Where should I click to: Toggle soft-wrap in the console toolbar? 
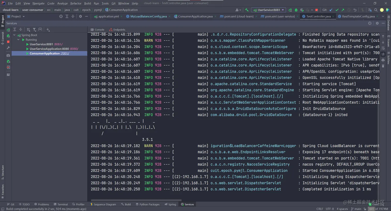[384, 48]
